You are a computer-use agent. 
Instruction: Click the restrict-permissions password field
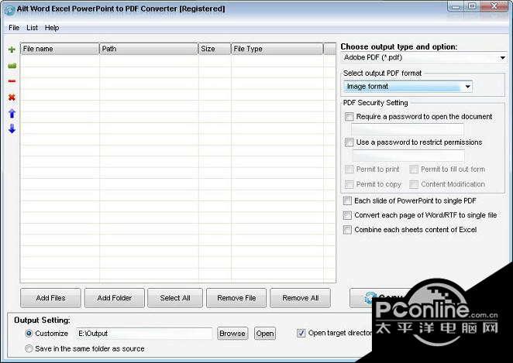tap(408, 156)
